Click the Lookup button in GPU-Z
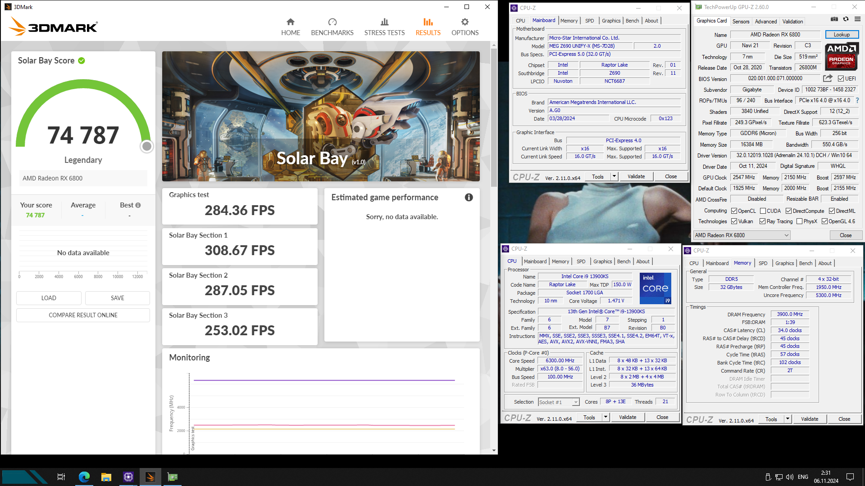 tap(842, 35)
